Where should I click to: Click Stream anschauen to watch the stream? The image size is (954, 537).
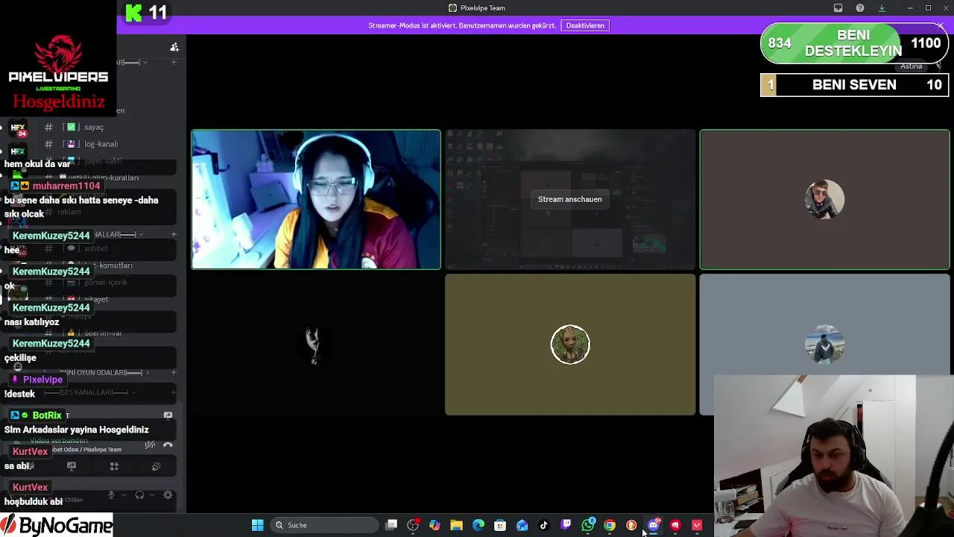click(569, 199)
